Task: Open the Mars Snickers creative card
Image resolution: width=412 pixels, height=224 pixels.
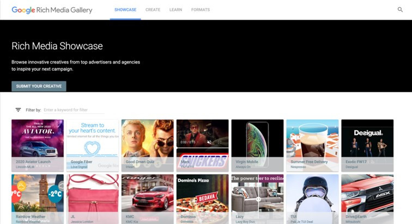Action: (202, 145)
